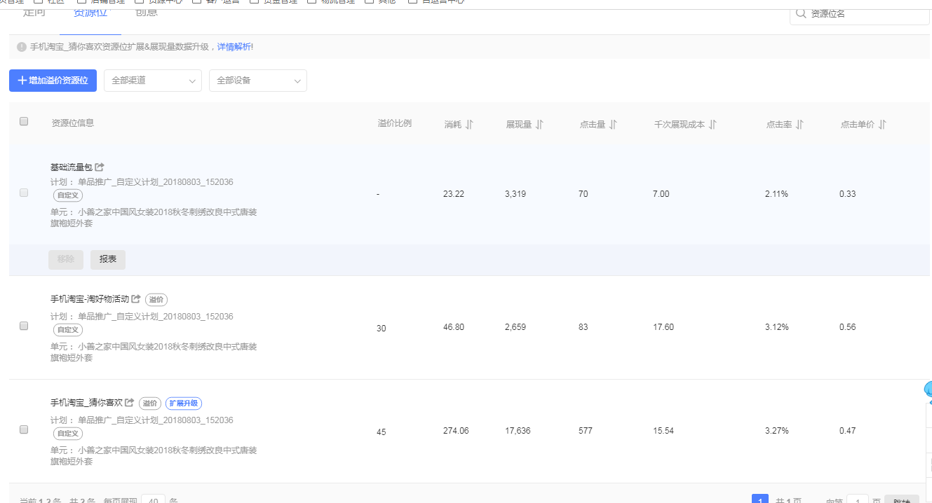Open the 全部设备 device dropdown
Image resolution: width=932 pixels, height=503 pixels.
pyautogui.click(x=258, y=81)
